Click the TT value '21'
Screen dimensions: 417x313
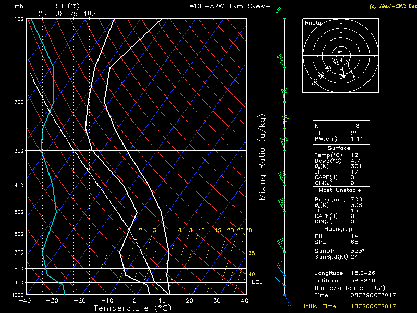354,133
